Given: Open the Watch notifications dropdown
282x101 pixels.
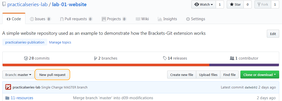Looking at the screenshot, I should coord(204,5).
